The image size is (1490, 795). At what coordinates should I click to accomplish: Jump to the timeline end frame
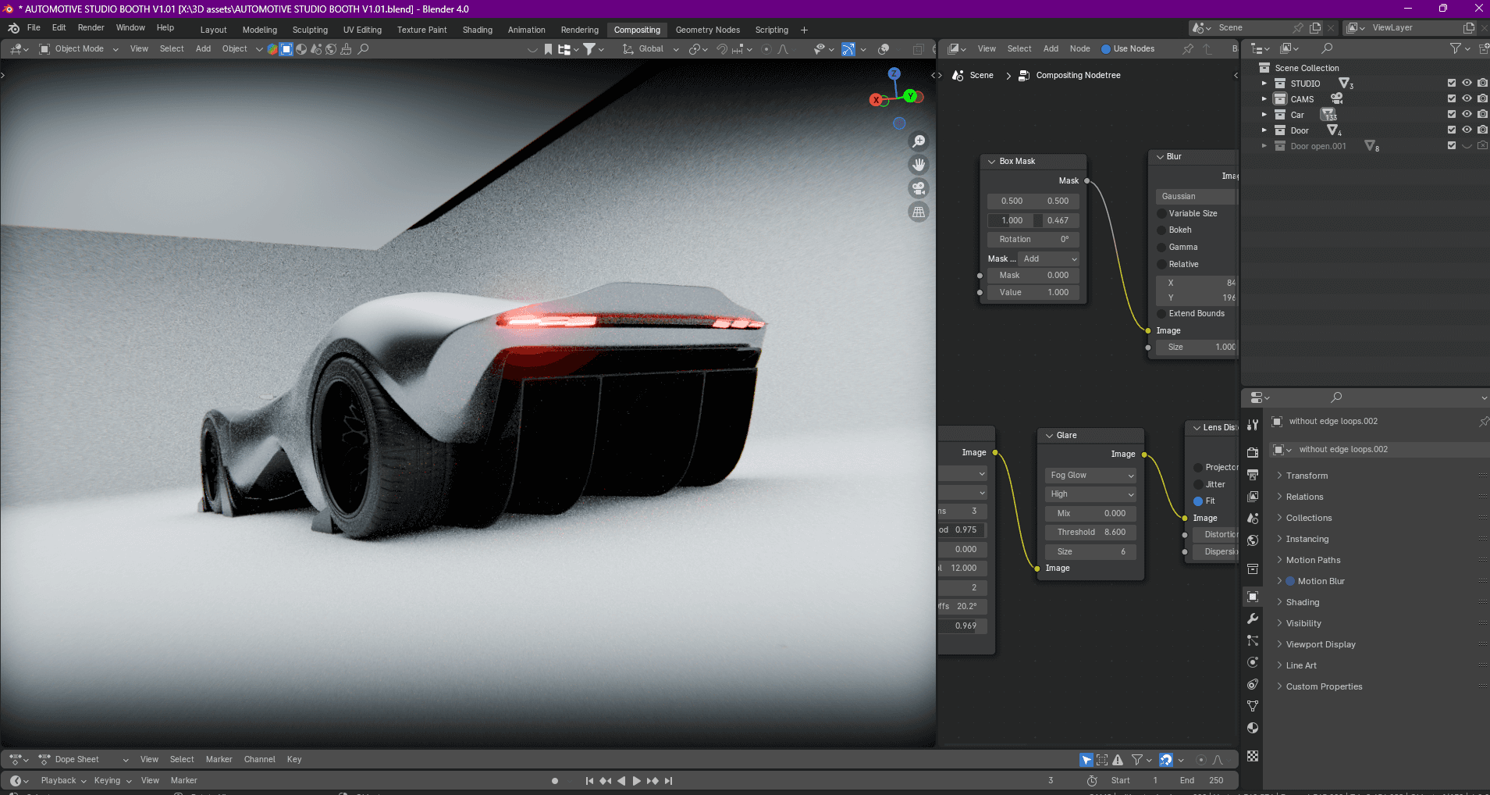tap(668, 780)
